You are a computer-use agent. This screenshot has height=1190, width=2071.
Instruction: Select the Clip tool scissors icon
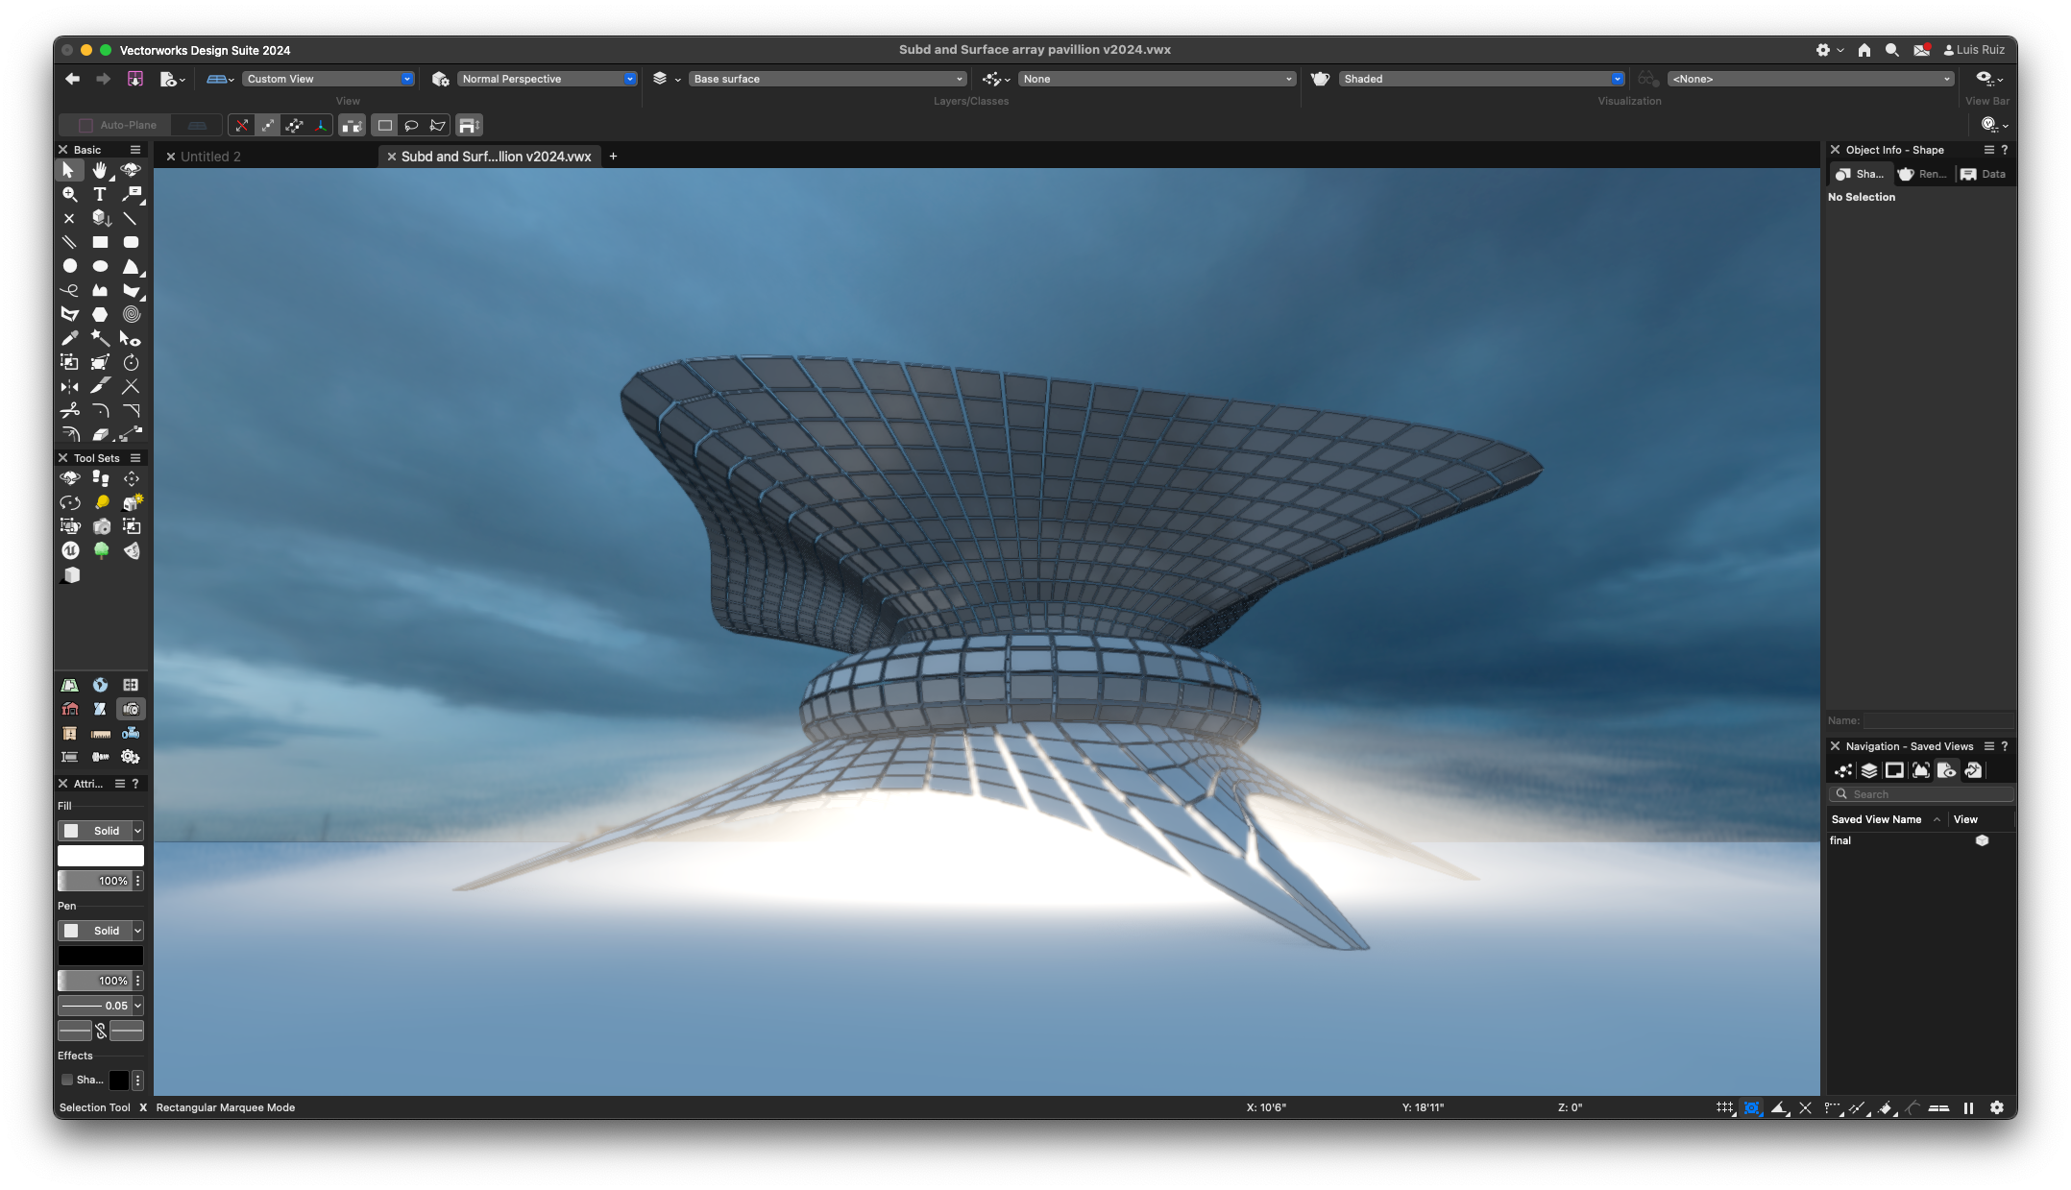tap(69, 411)
